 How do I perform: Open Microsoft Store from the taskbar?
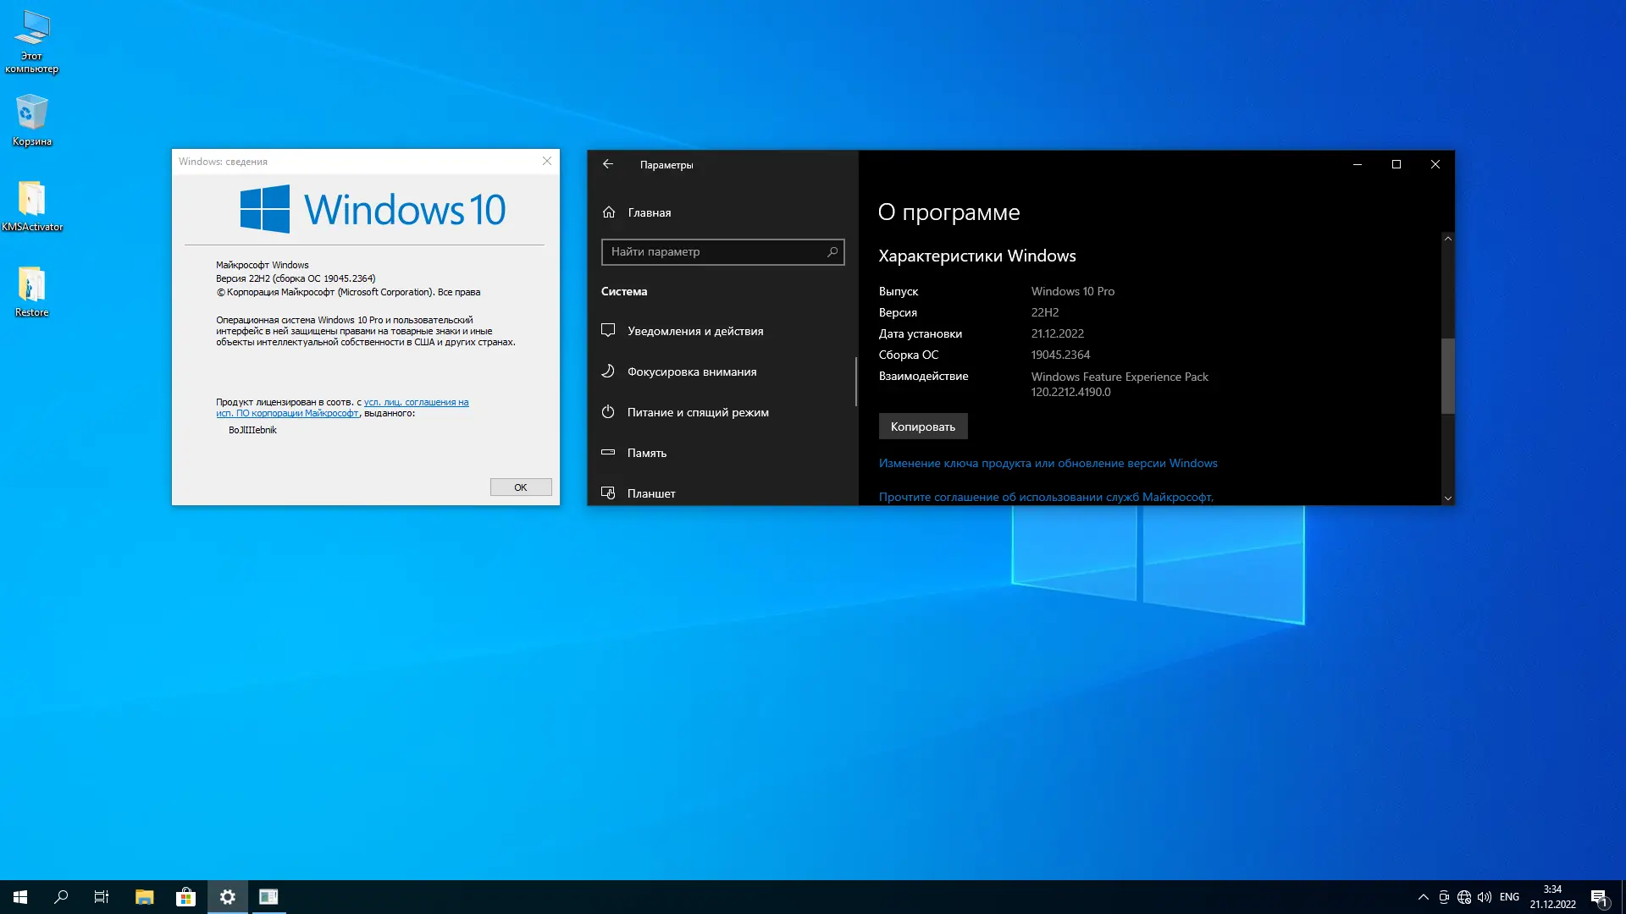pyautogui.click(x=185, y=897)
